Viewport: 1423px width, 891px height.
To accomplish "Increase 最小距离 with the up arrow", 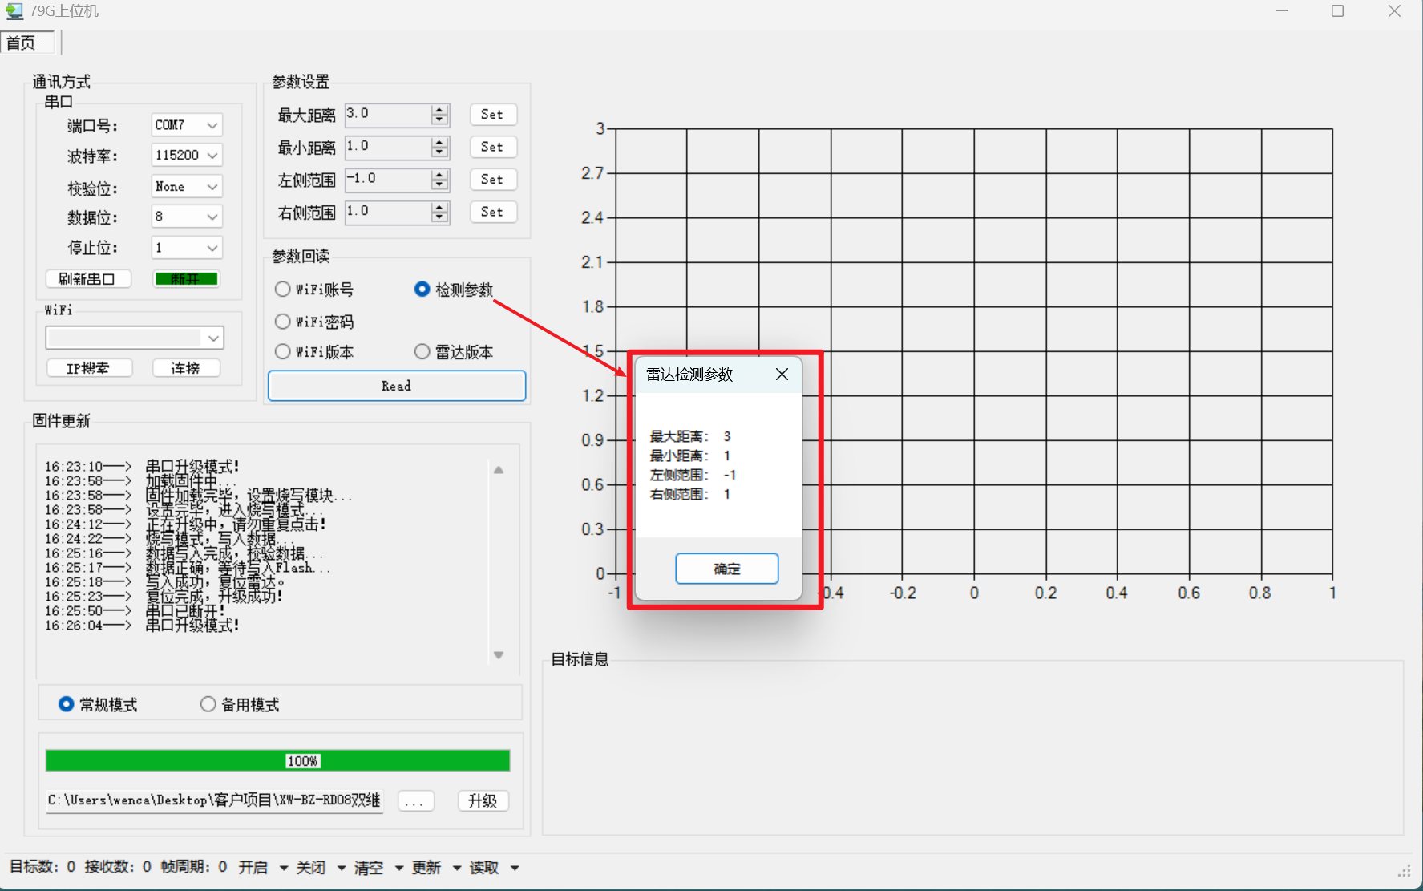I will click(439, 143).
